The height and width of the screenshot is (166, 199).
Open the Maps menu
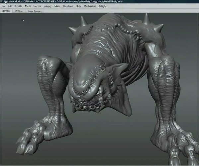click(x=57, y=6)
